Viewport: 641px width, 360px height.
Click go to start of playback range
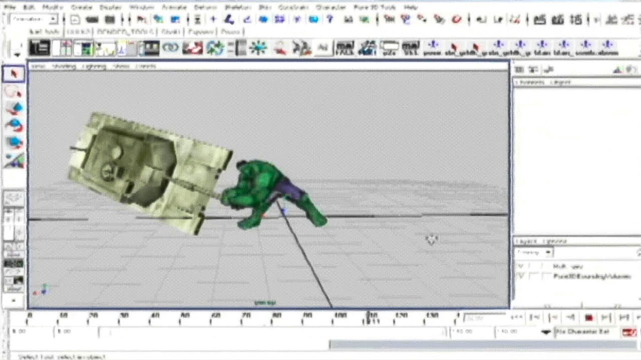517,317
